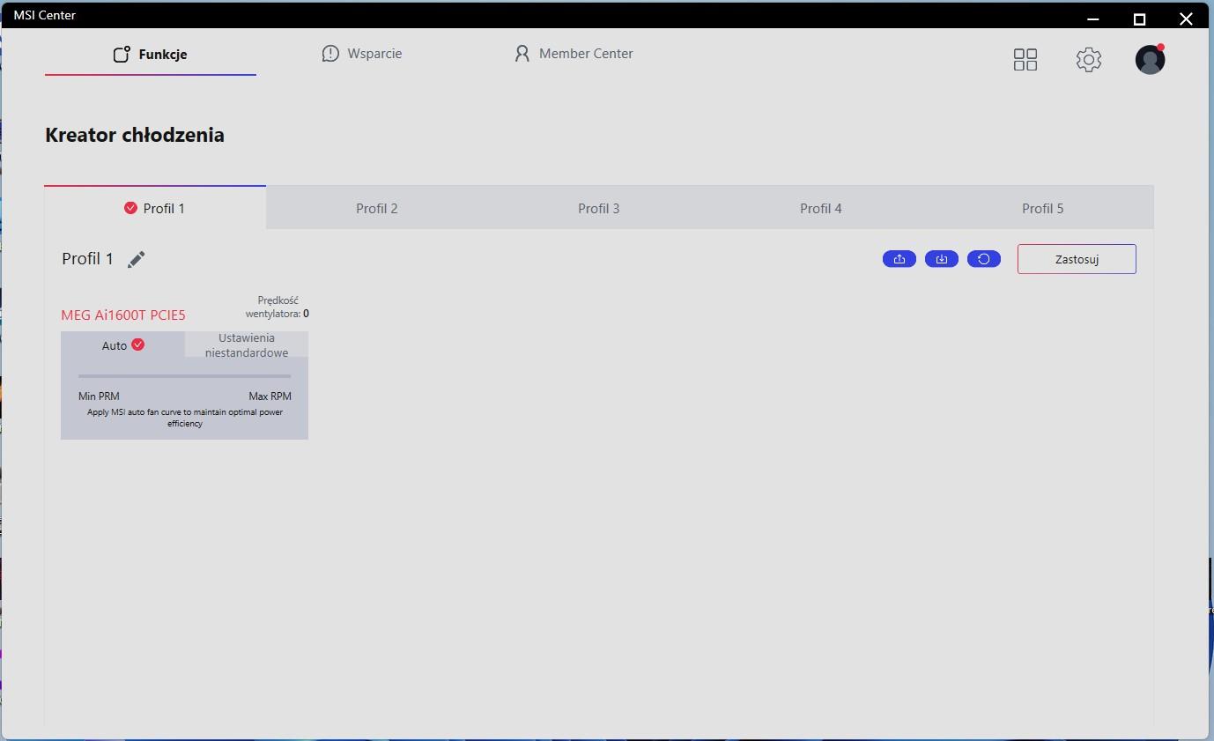Open the apps grid icon
Screen dimensions: 1214x741
tap(1025, 59)
